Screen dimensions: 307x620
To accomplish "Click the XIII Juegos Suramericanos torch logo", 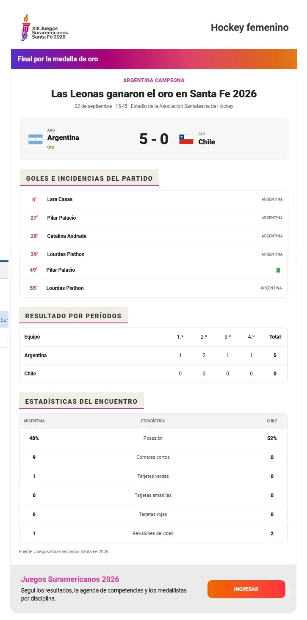I will 44,28.
